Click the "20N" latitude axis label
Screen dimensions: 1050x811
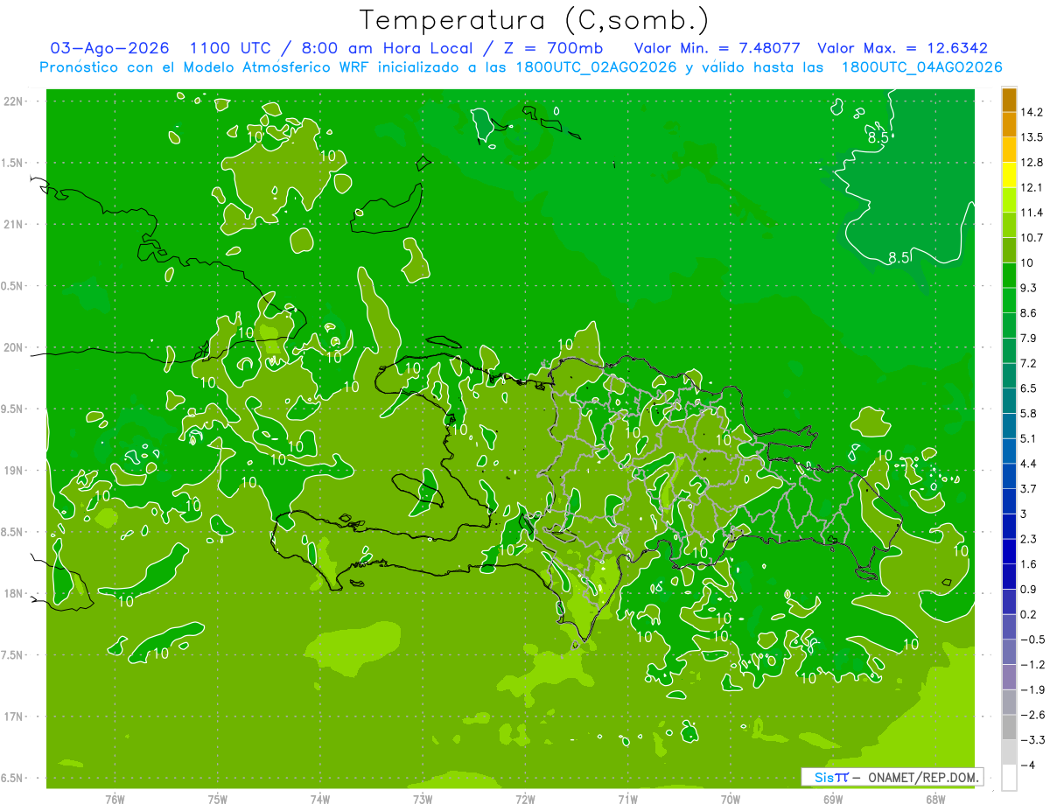14,347
